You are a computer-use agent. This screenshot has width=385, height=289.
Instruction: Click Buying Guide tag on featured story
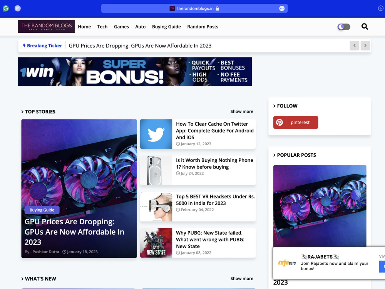(x=42, y=210)
